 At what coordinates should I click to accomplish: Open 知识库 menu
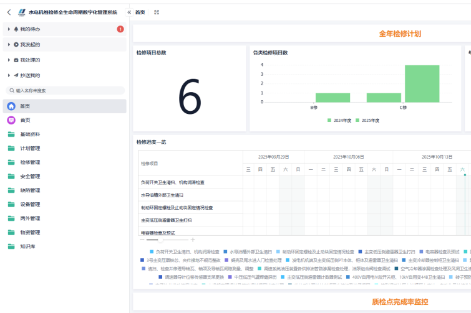tap(65, 246)
